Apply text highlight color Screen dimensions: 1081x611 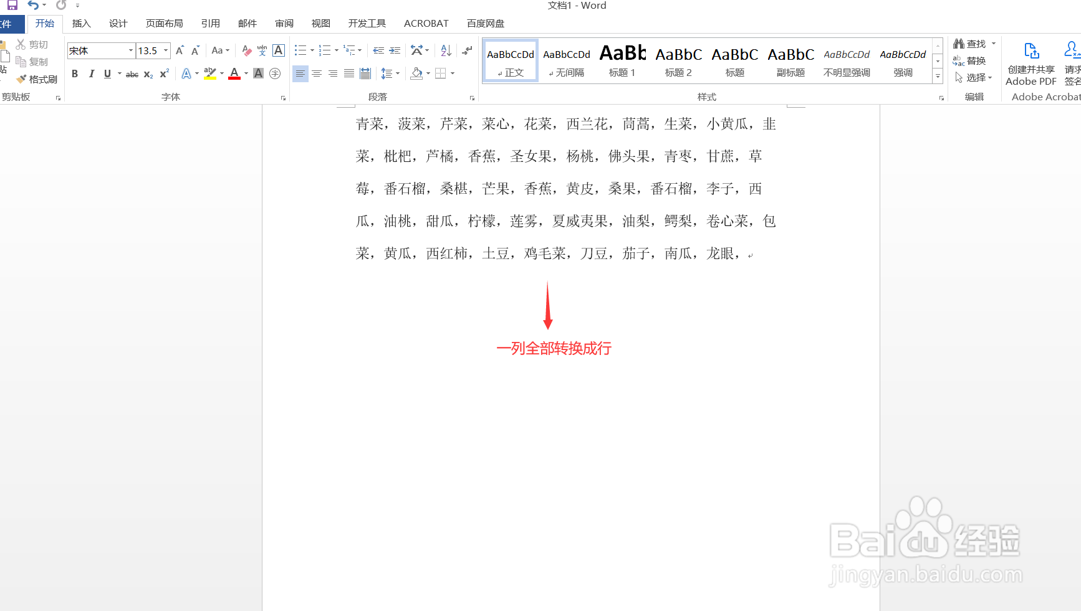coord(210,73)
